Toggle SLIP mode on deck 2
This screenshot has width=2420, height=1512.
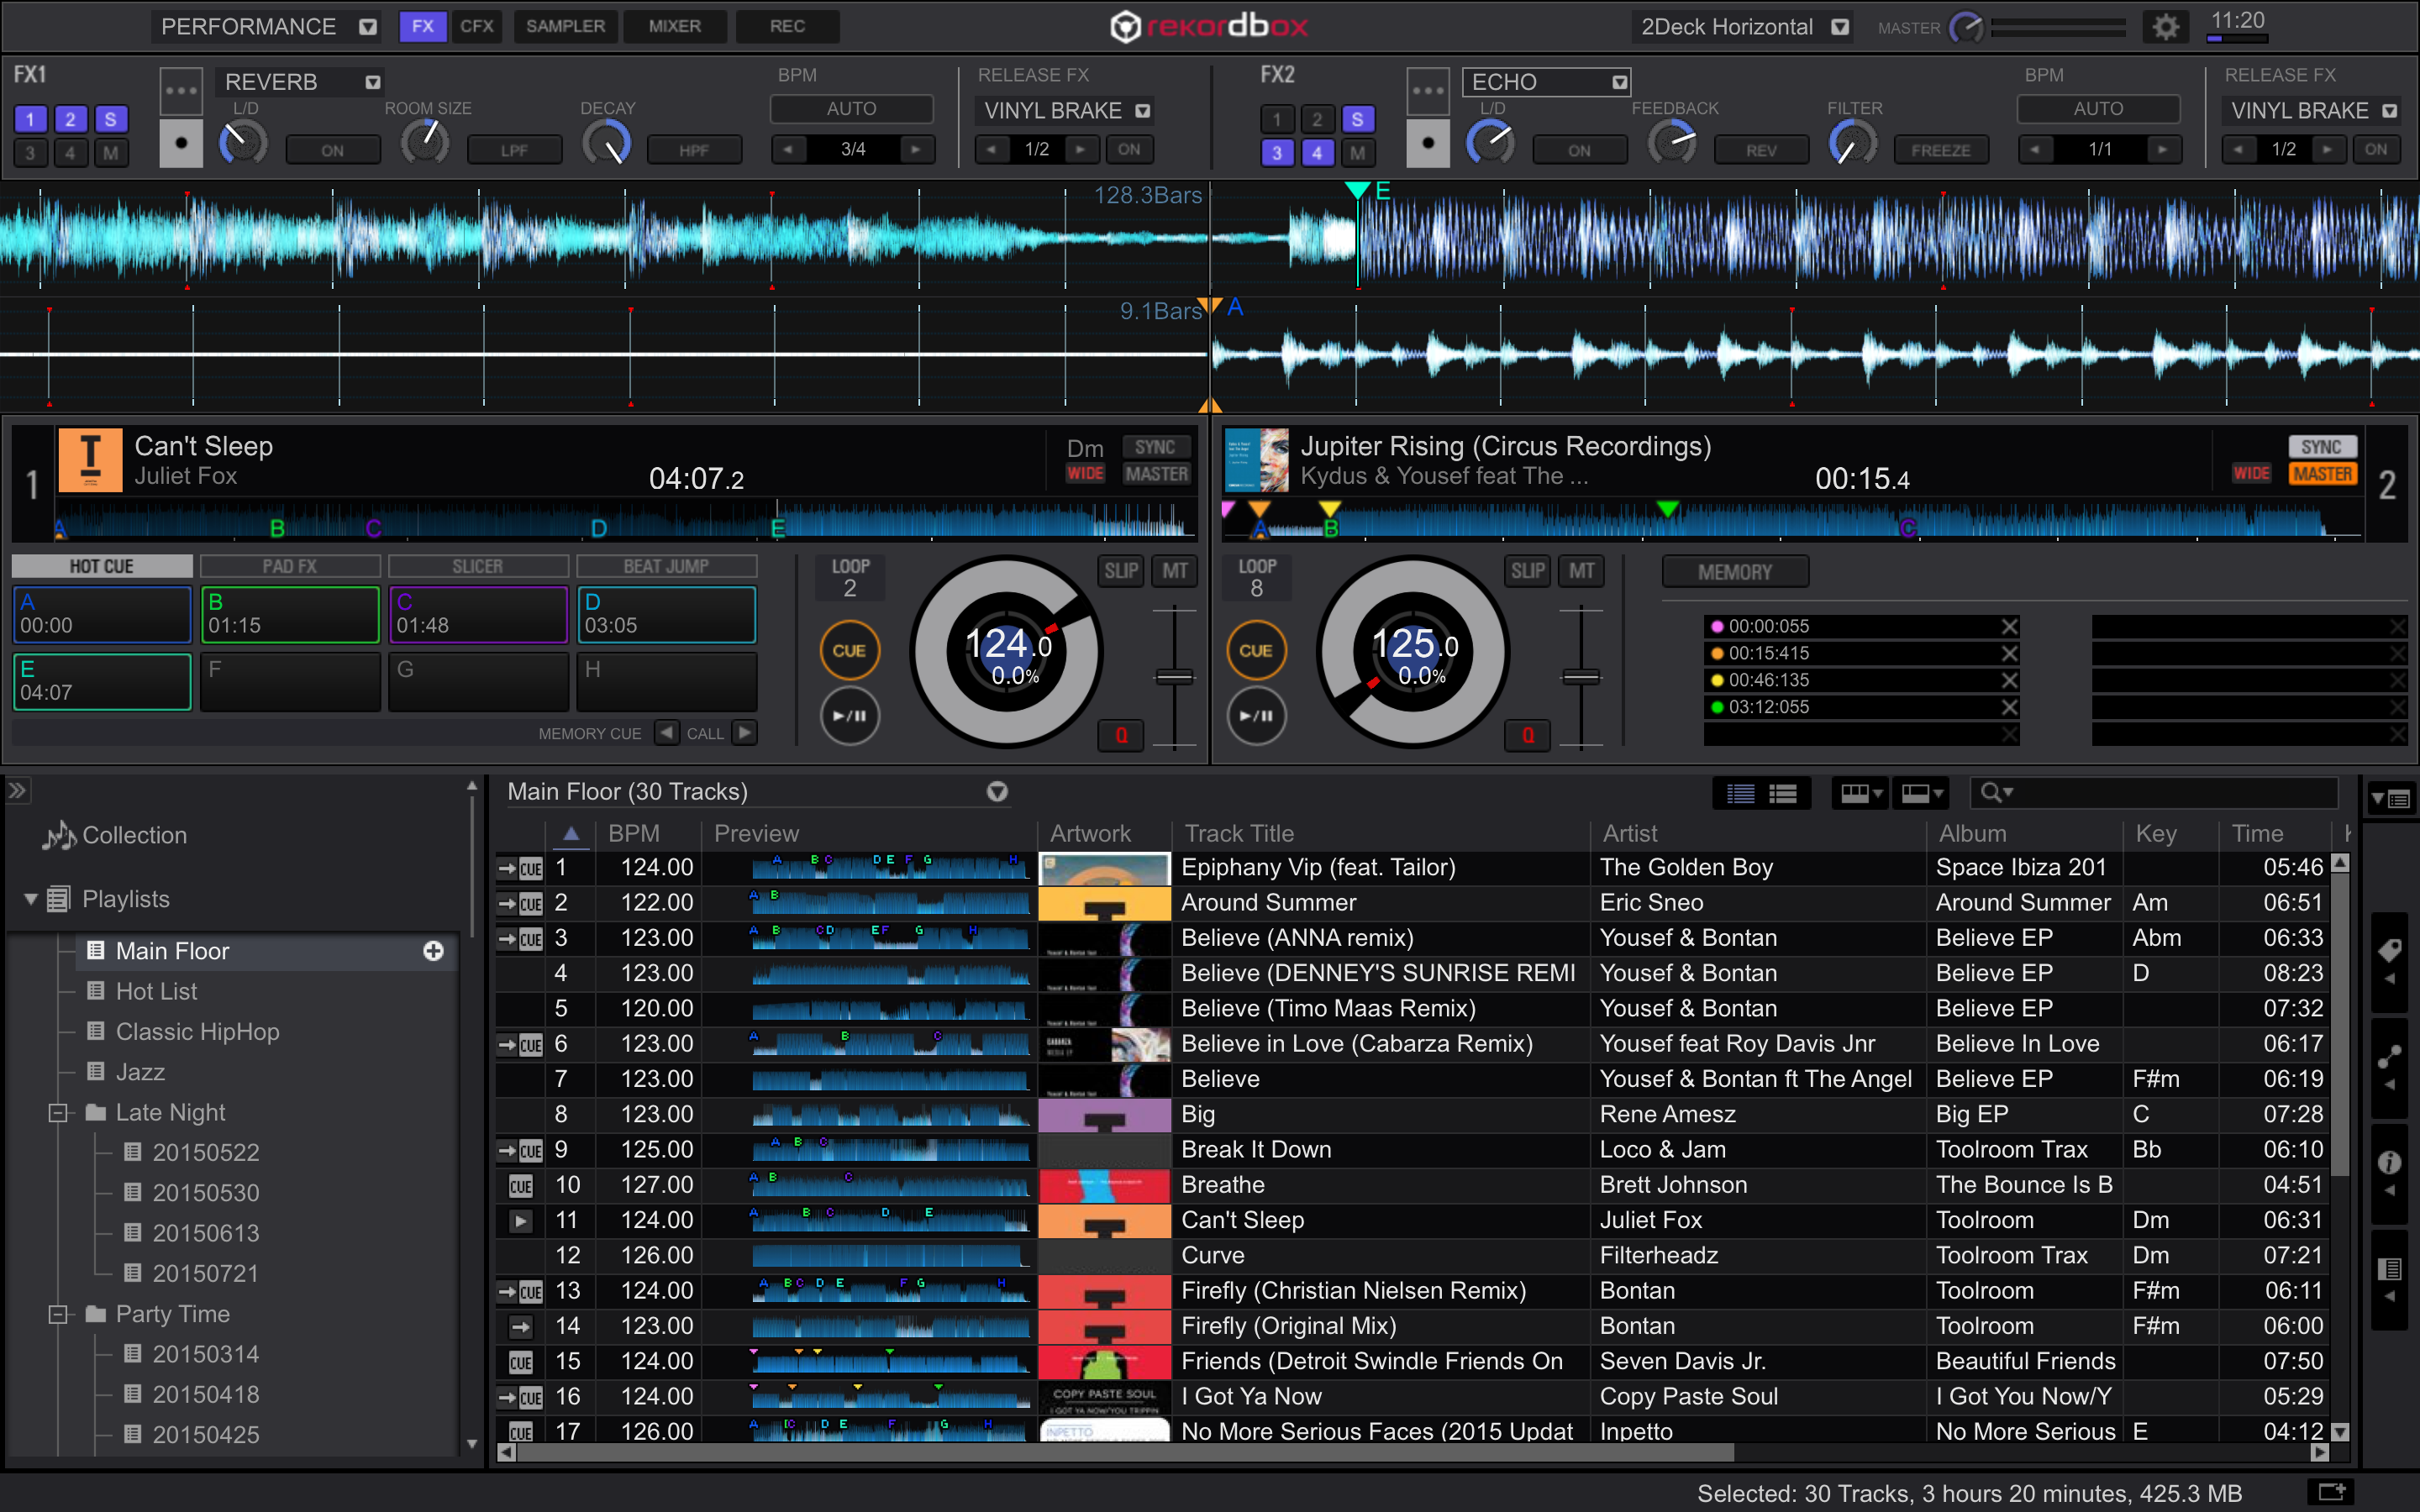point(1527,571)
